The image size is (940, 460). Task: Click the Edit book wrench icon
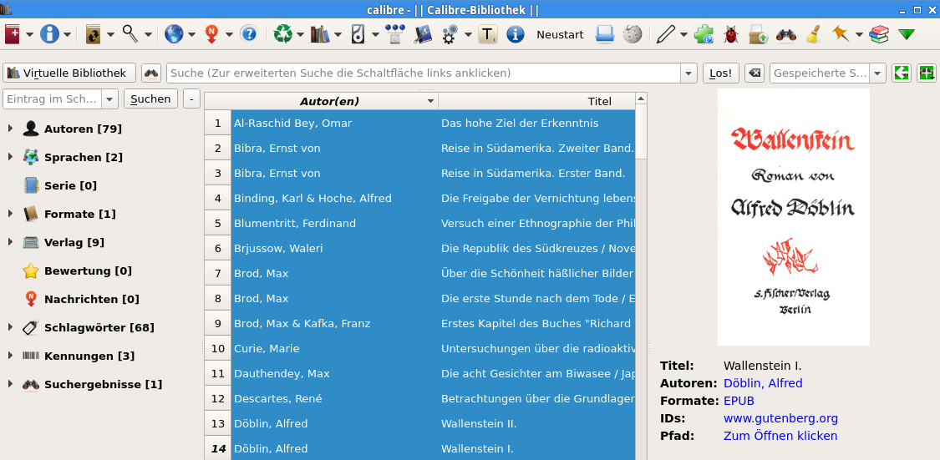pos(424,34)
